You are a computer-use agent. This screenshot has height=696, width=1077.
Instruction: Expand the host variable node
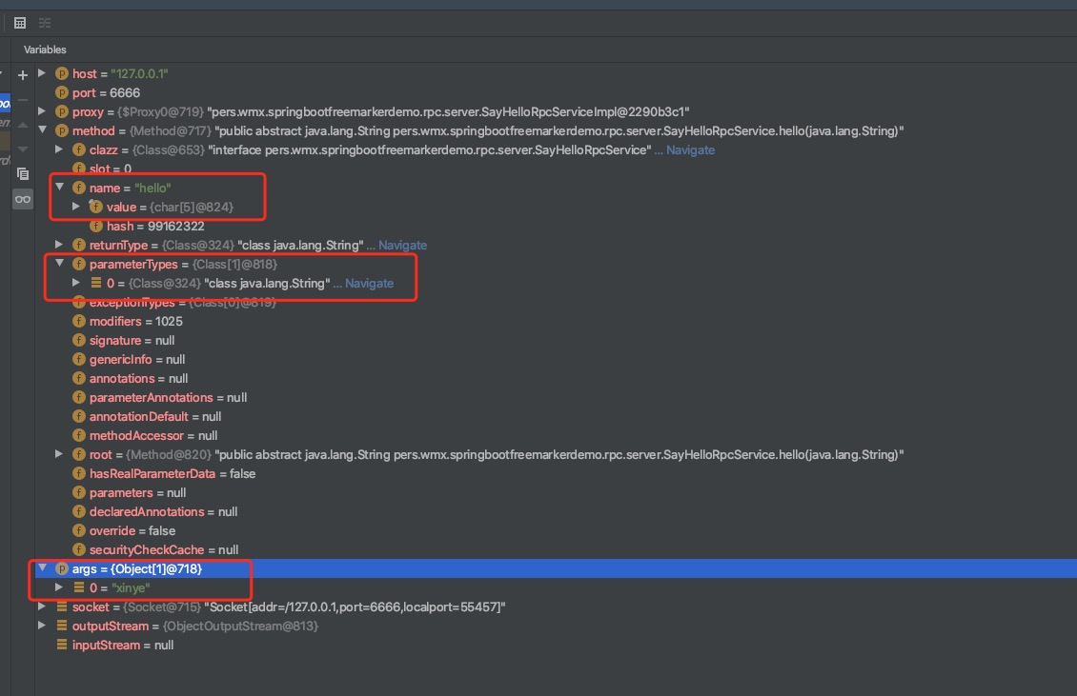tap(41, 73)
